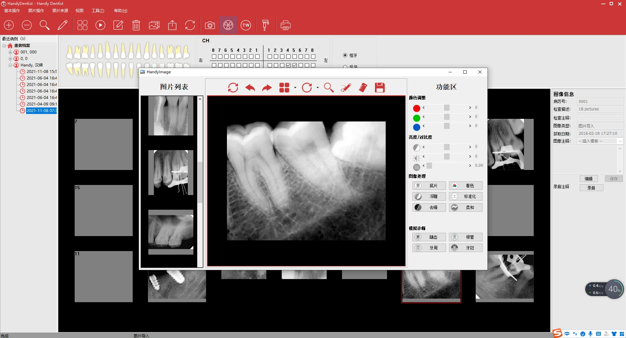This screenshot has width=626, height=338.
Task: Open the rotate dropdown arrow in HandyImage
Action: tap(318, 88)
